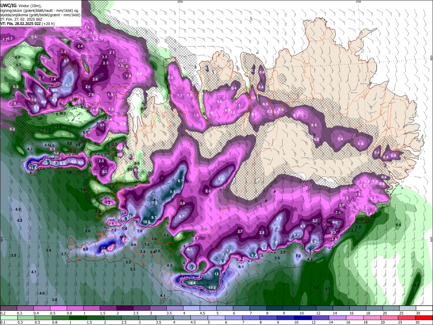Click the red bottom legend swatch after 30

(x=424, y=318)
